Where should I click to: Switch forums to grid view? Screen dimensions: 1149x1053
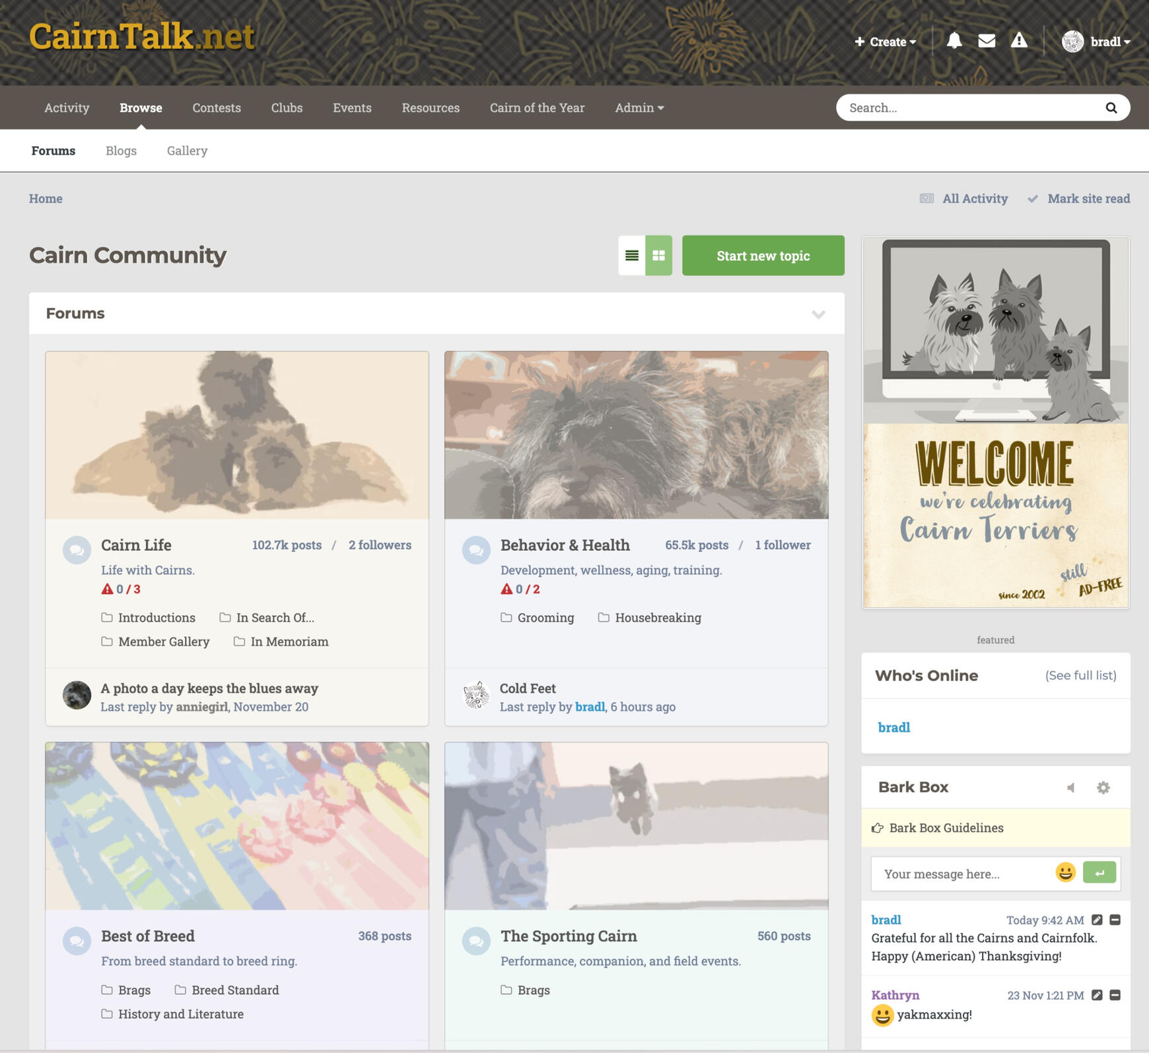click(x=659, y=255)
